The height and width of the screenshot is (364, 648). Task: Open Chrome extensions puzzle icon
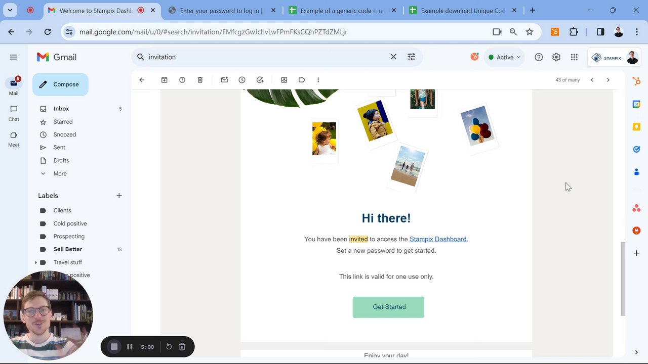(574, 32)
